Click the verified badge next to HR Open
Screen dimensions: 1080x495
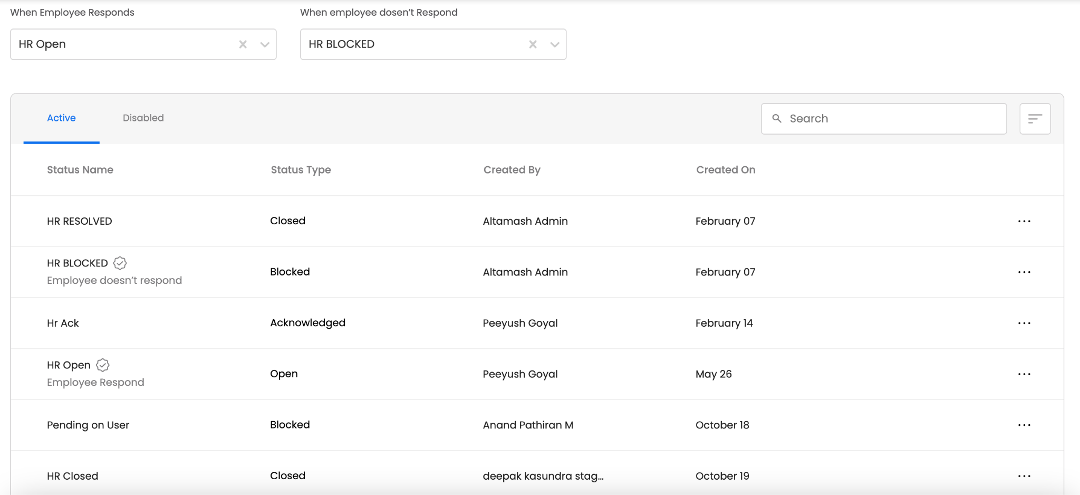(x=103, y=365)
